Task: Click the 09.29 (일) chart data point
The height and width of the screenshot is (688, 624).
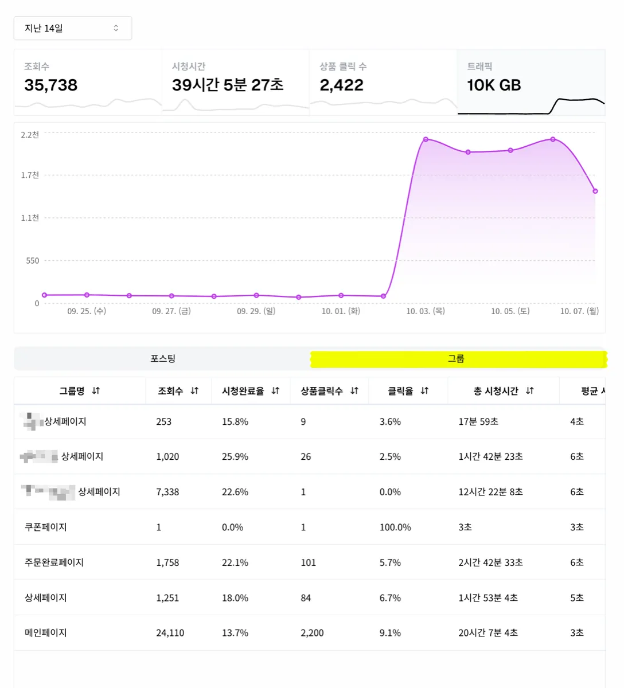Action: tap(256, 295)
